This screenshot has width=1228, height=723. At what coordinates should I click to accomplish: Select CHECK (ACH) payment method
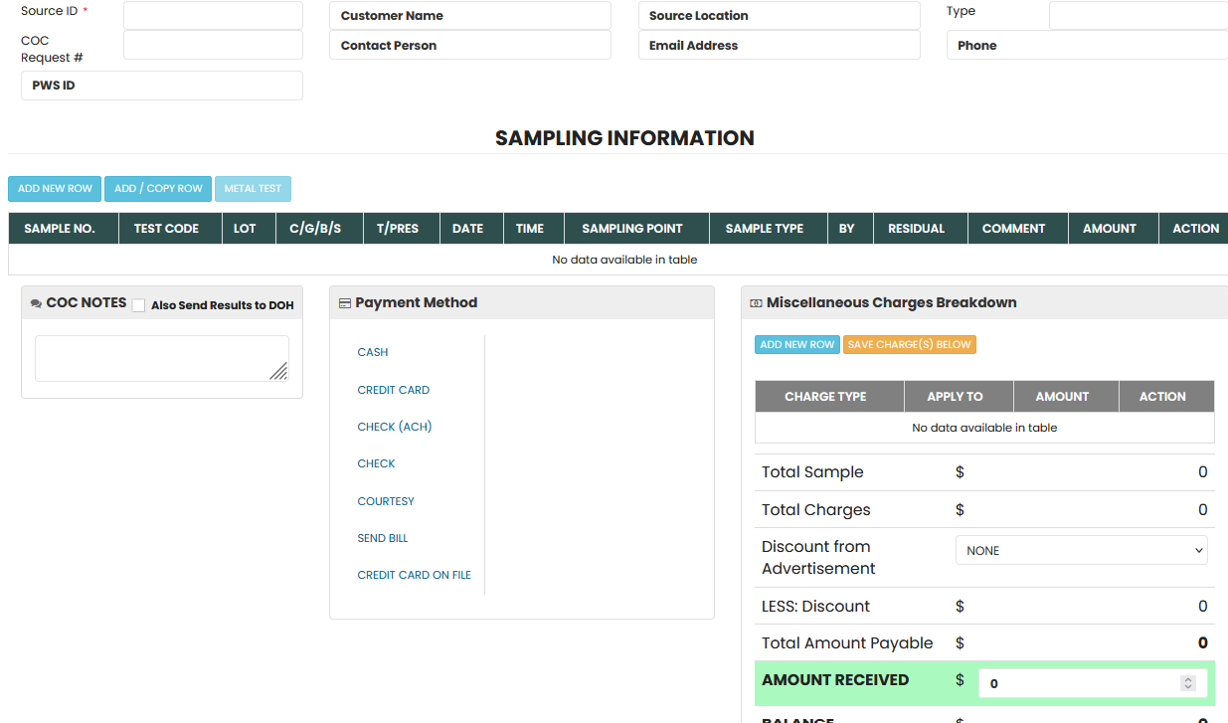[395, 427]
